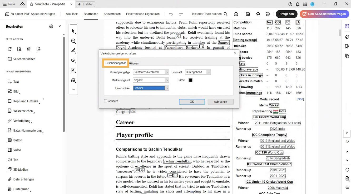Viewport: 351px width, 194px height.
Task: Click the Erstellen new tab button
Action: click(85, 4)
